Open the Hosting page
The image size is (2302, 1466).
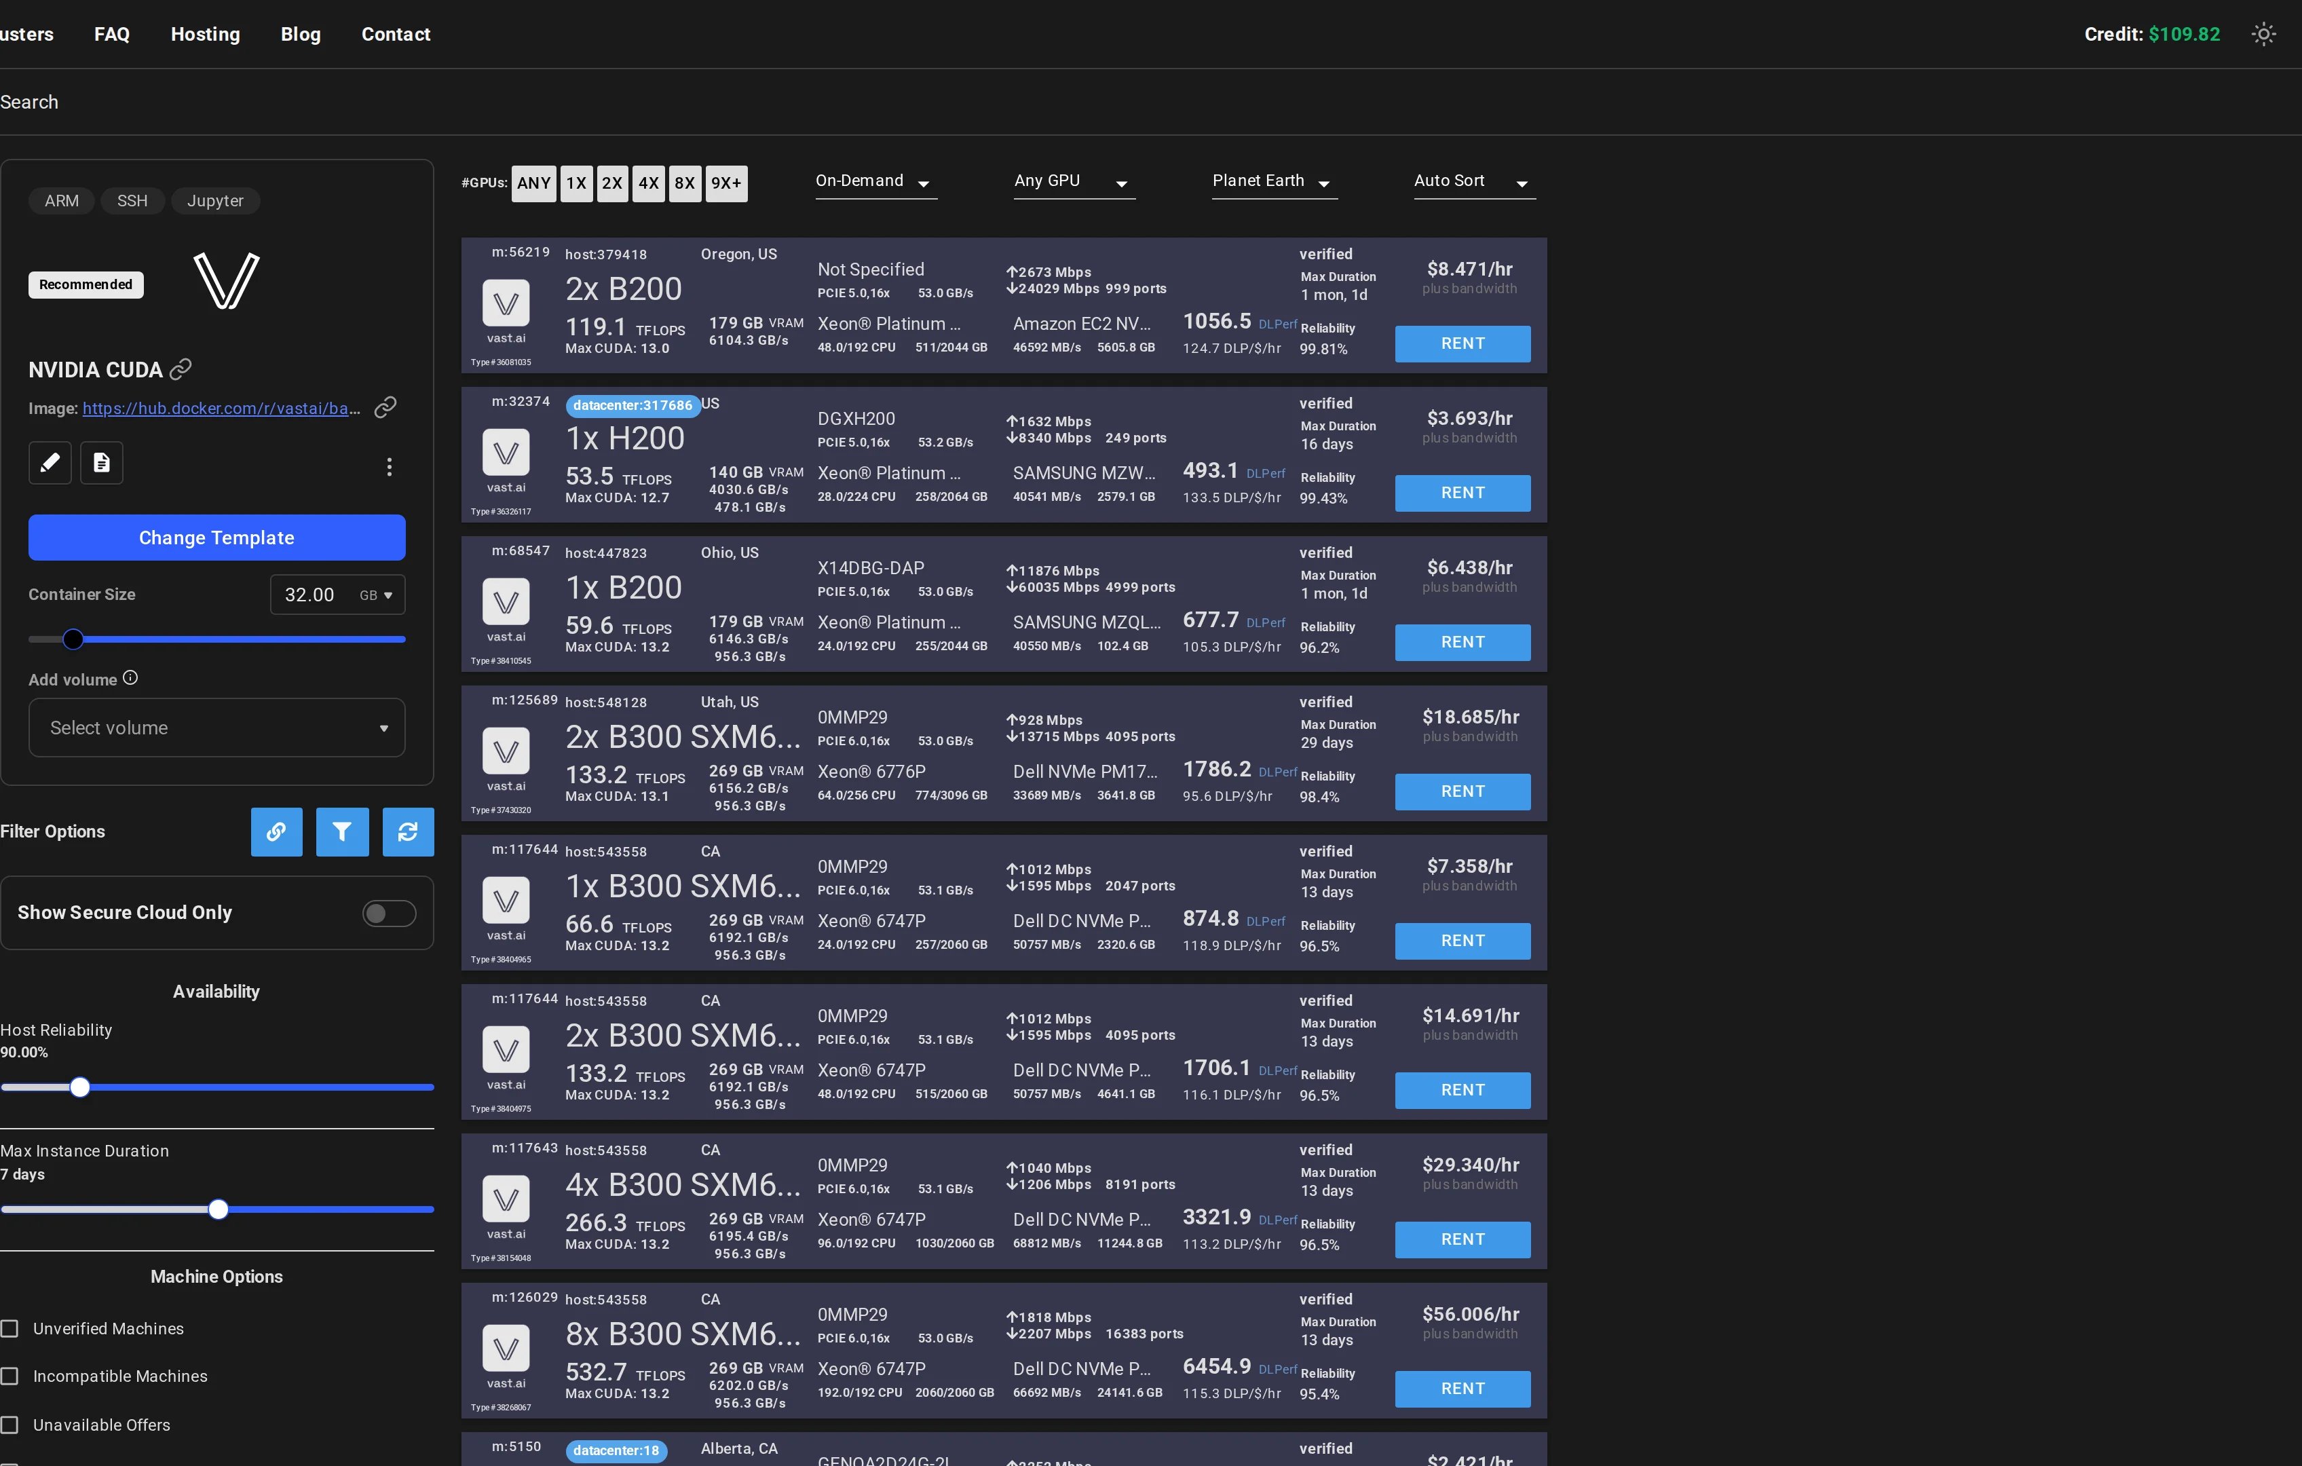click(x=206, y=35)
